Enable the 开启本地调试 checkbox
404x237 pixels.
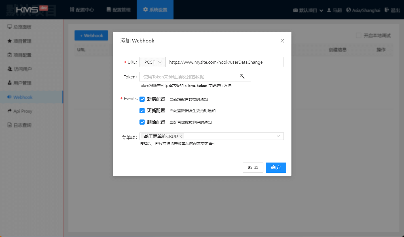(359, 35)
